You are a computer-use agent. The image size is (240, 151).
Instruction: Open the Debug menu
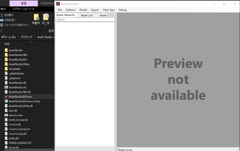pyautogui.click(x=123, y=10)
